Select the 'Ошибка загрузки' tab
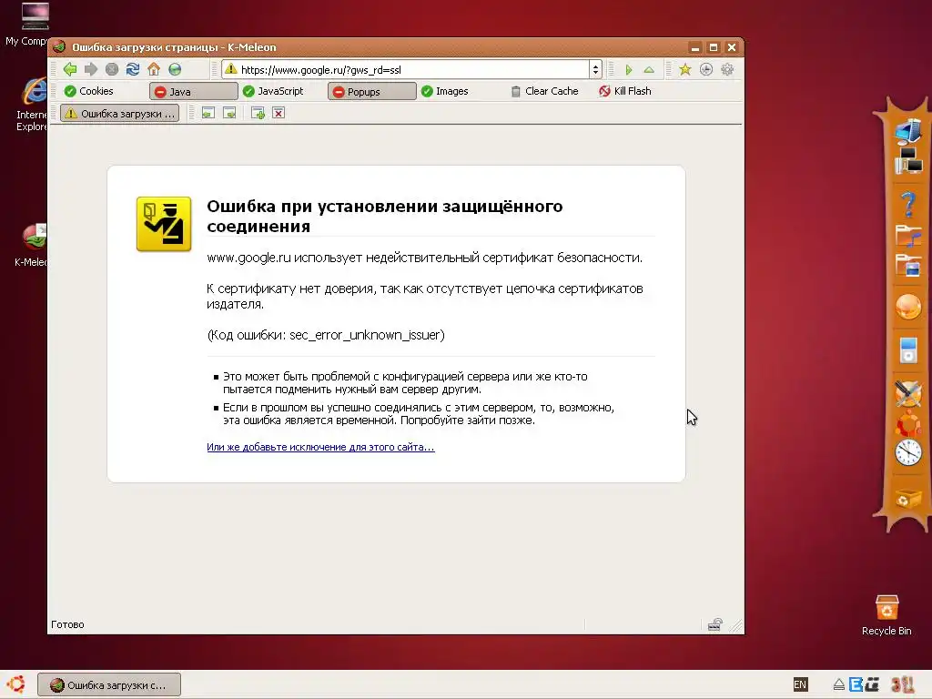The height and width of the screenshot is (699, 932). pos(120,113)
